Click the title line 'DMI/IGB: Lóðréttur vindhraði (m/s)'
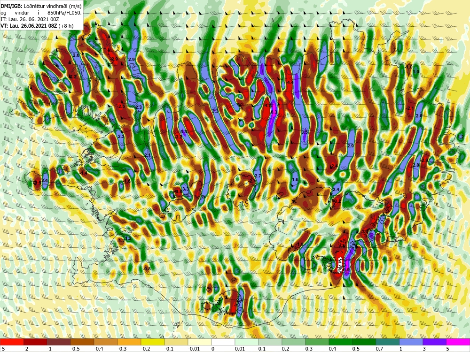The height and width of the screenshot is (352, 470). 41,5
